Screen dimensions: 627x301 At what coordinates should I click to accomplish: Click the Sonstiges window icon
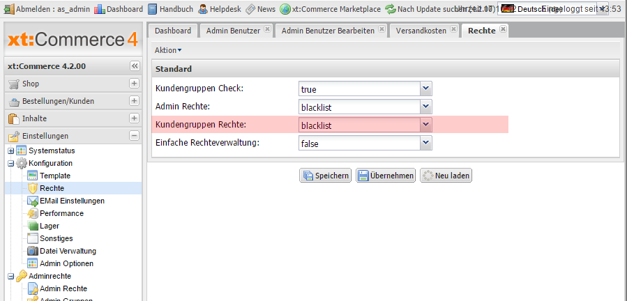(x=33, y=239)
